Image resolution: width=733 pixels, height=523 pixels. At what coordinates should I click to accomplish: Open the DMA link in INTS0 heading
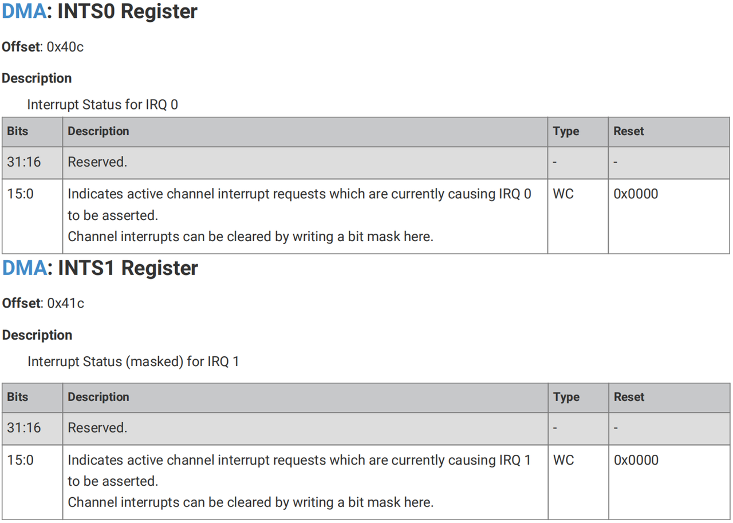[x=23, y=11]
